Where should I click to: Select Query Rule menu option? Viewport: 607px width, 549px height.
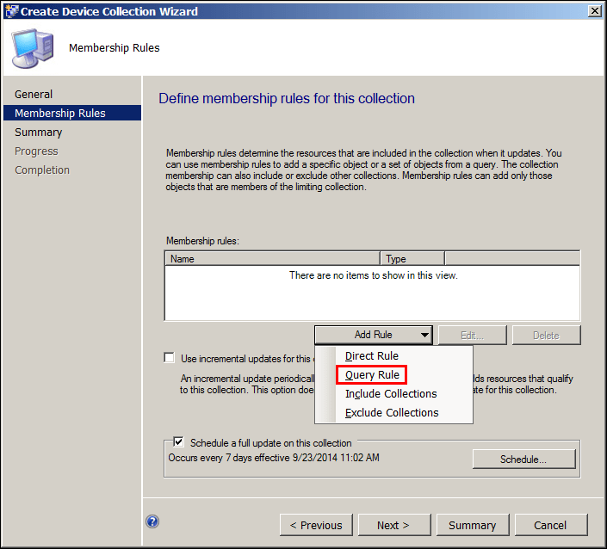pyautogui.click(x=372, y=375)
